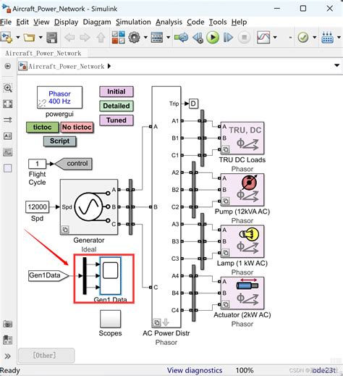343x376 pixels.
Task: Select the Zoom tool in left palette
Action: click(x=8, y=88)
